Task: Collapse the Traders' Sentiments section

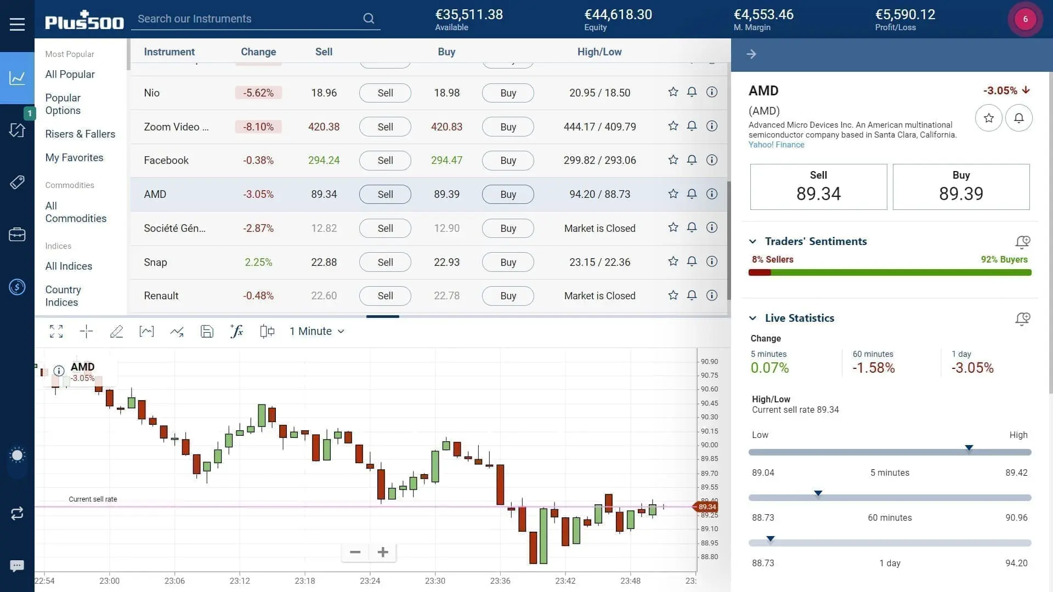Action: click(754, 241)
